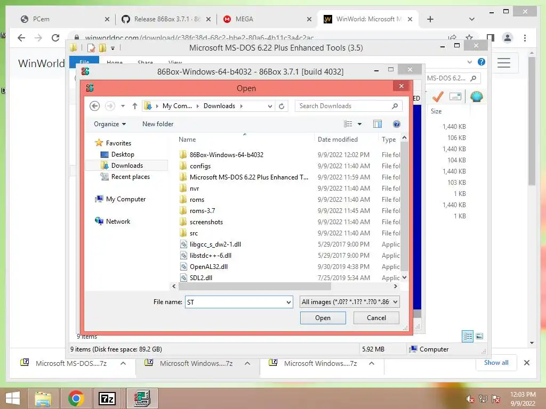Select Downloads in Favorites

(x=127, y=165)
